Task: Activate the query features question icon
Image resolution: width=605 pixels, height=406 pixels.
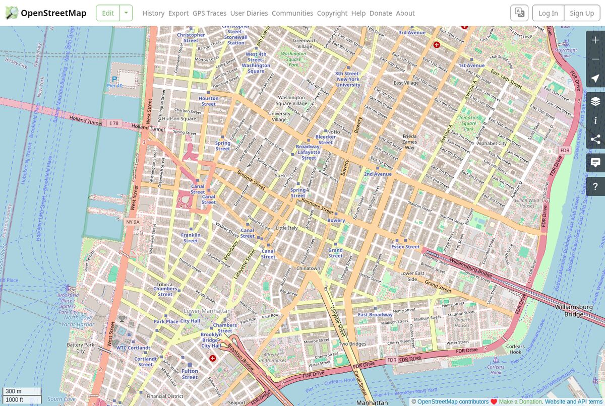Action: [595, 186]
